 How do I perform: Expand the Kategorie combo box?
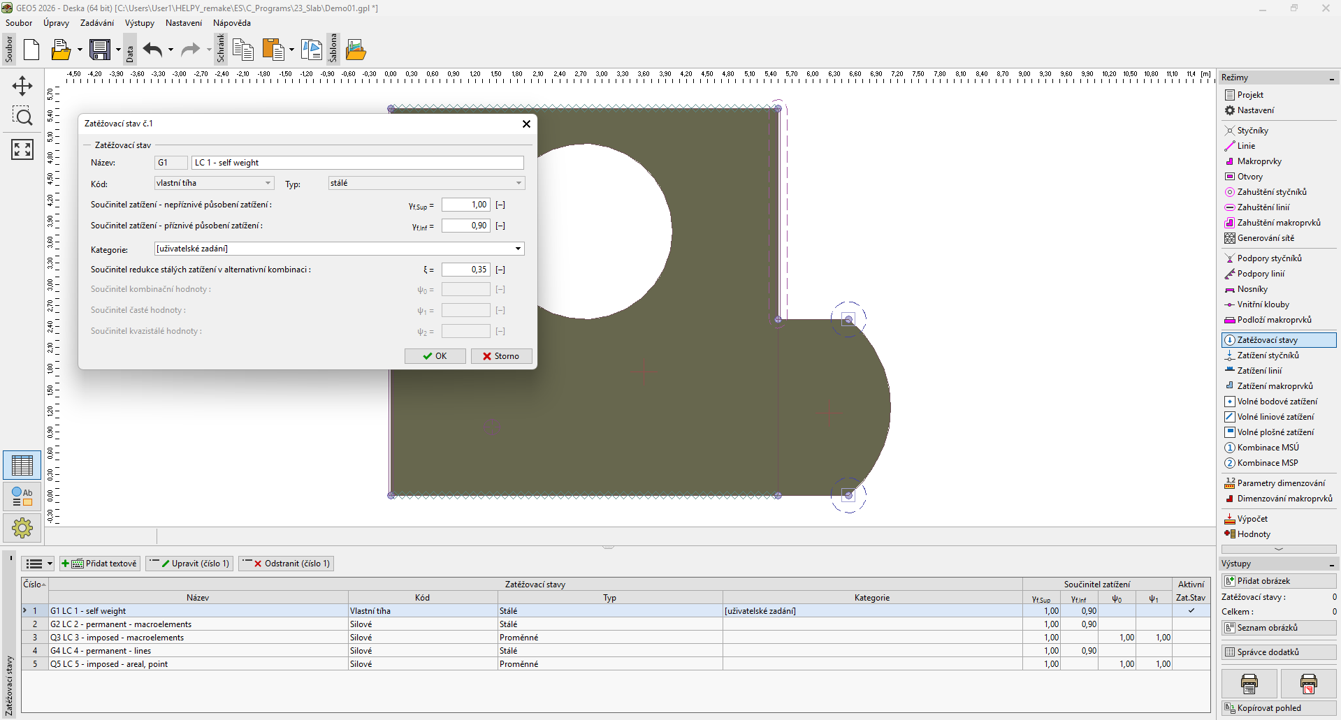[518, 249]
